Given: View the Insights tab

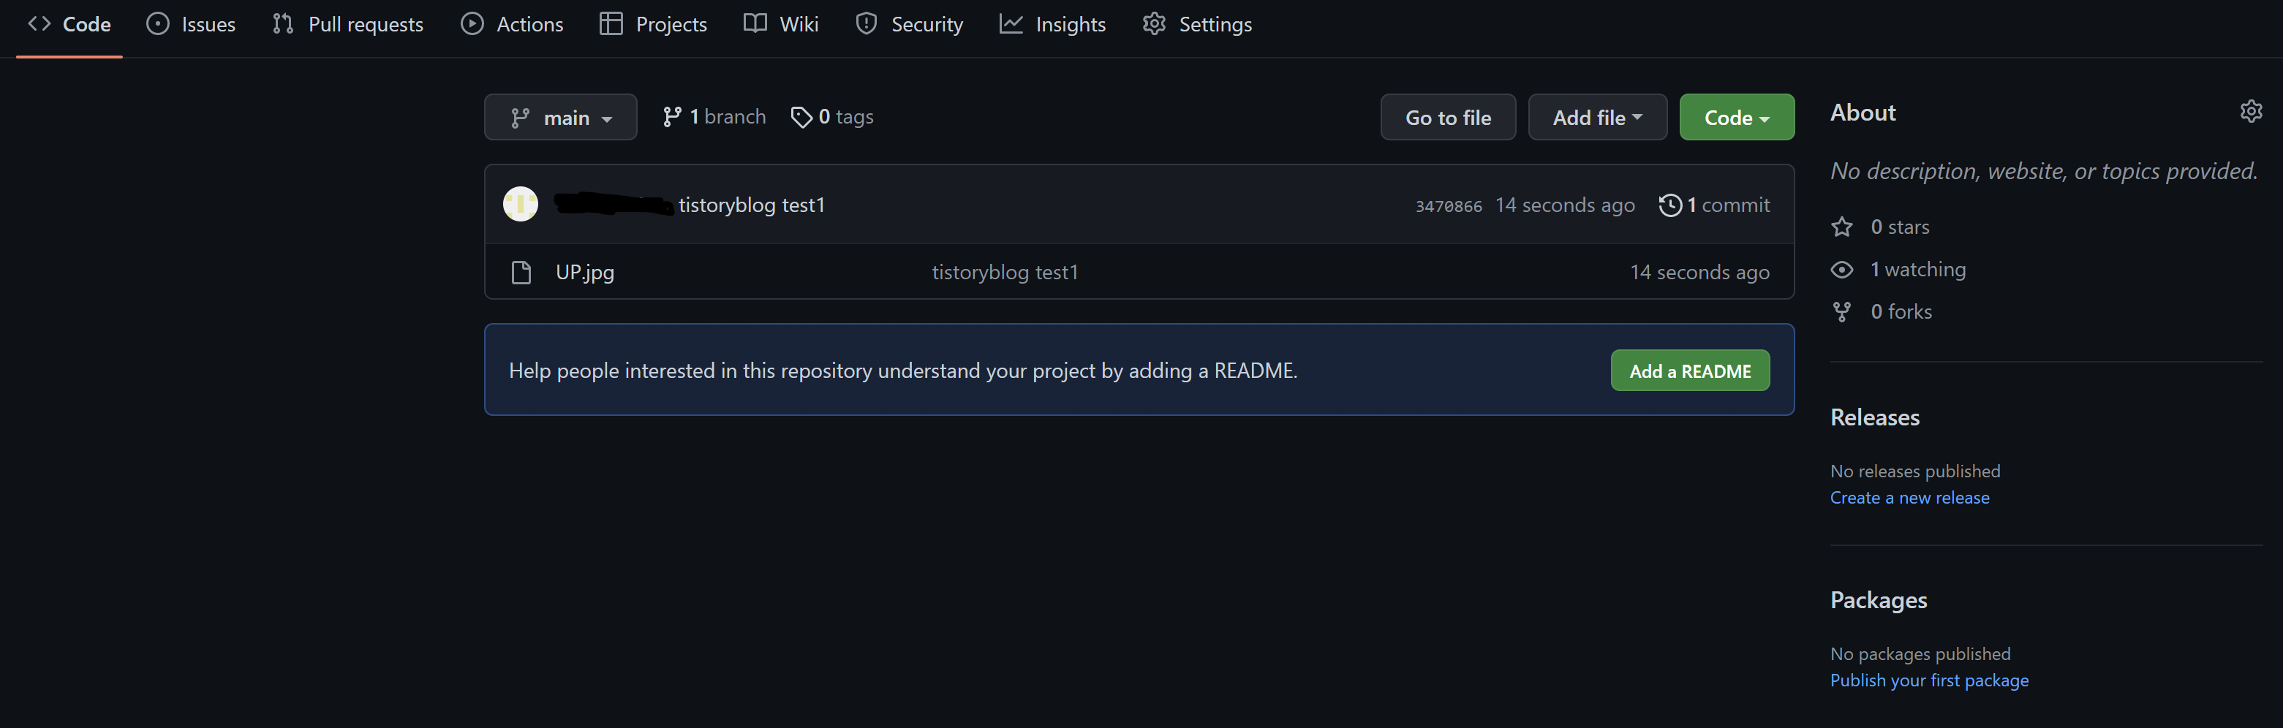Looking at the screenshot, I should coord(1053,24).
